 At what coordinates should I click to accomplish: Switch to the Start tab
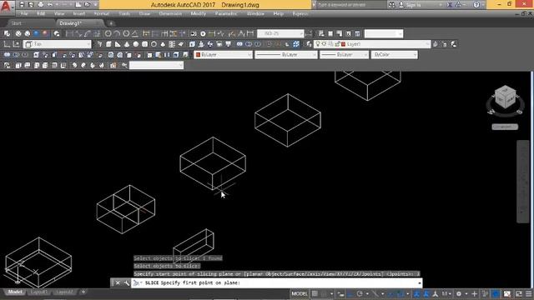click(x=17, y=23)
